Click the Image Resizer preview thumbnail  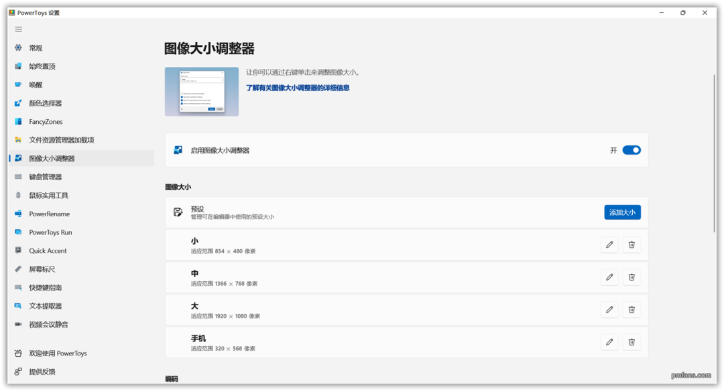click(202, 92)
